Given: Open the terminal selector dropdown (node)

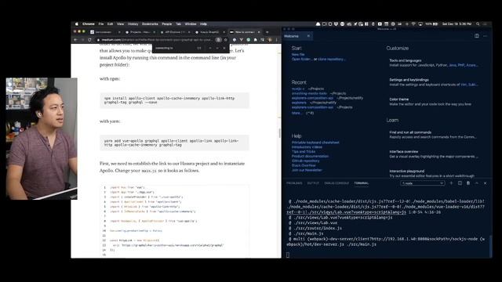Looking at the screenshot, I should (x=423, y=183).
